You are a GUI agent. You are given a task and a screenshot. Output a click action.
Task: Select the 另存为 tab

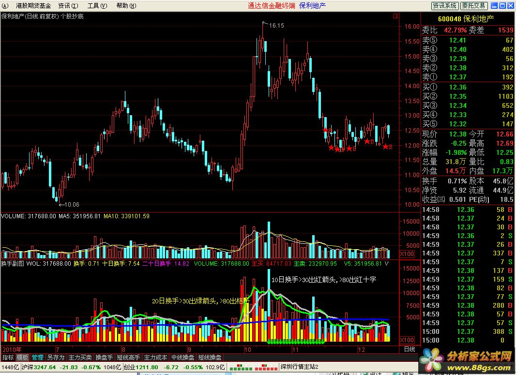point(55,357)
